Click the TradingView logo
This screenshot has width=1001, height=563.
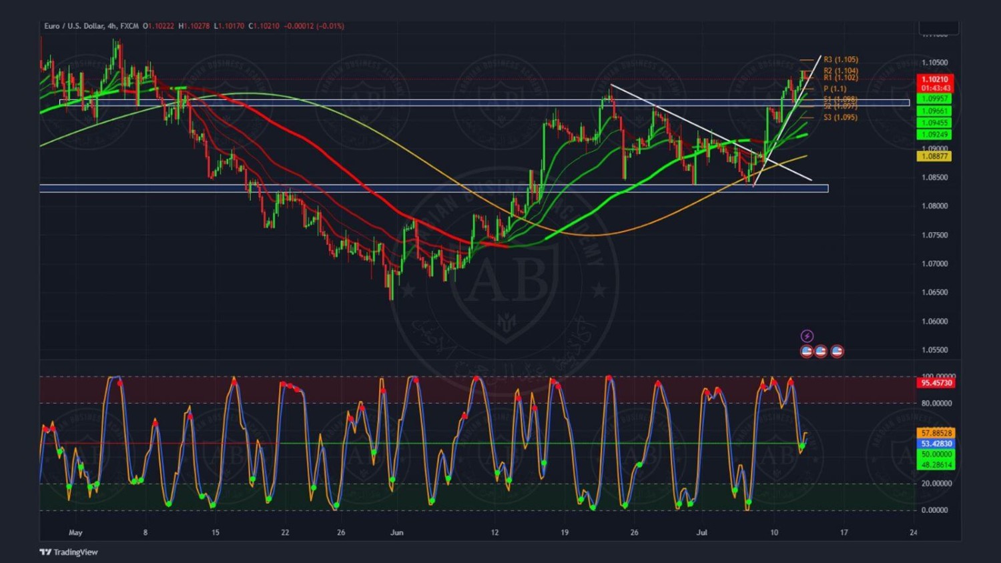coord(69,552)
